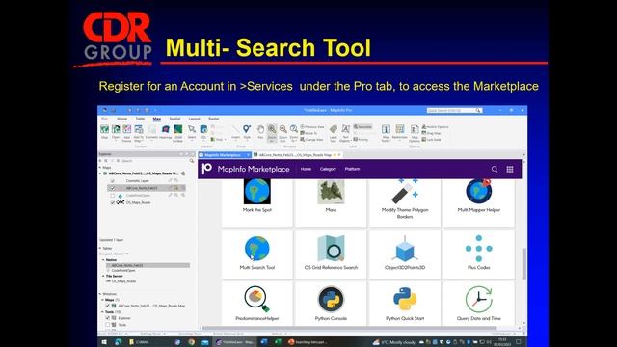Toggle the Tools checkbox under Tools list

(107, 325)
